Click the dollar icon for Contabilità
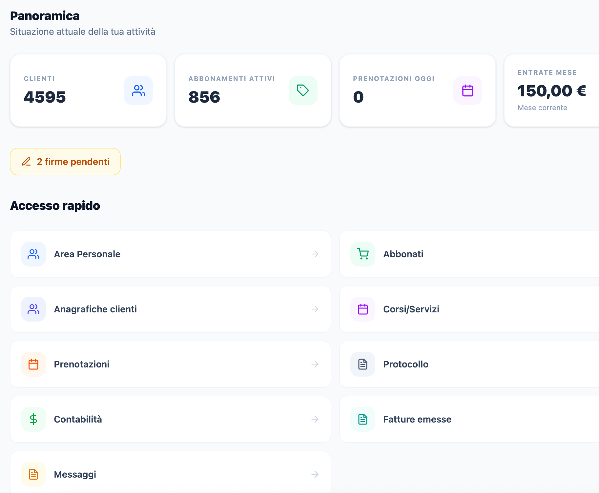Screen dimensions: 599x493 pyautogui.click(x=33, y=419)
